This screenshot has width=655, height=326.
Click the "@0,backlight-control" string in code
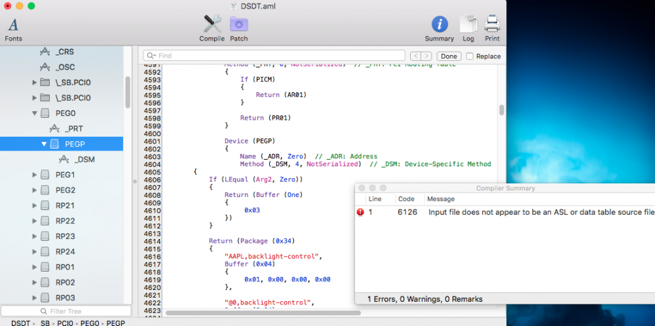tap(269, 302)
